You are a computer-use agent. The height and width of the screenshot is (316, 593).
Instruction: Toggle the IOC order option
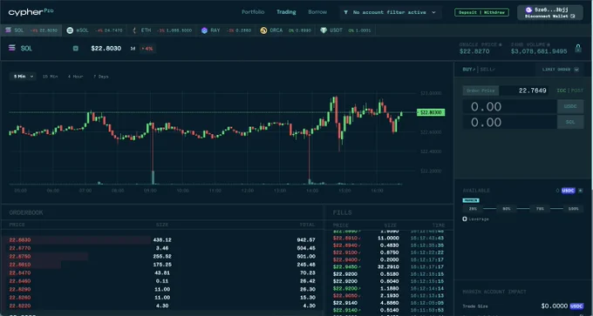tap(562, 91)
